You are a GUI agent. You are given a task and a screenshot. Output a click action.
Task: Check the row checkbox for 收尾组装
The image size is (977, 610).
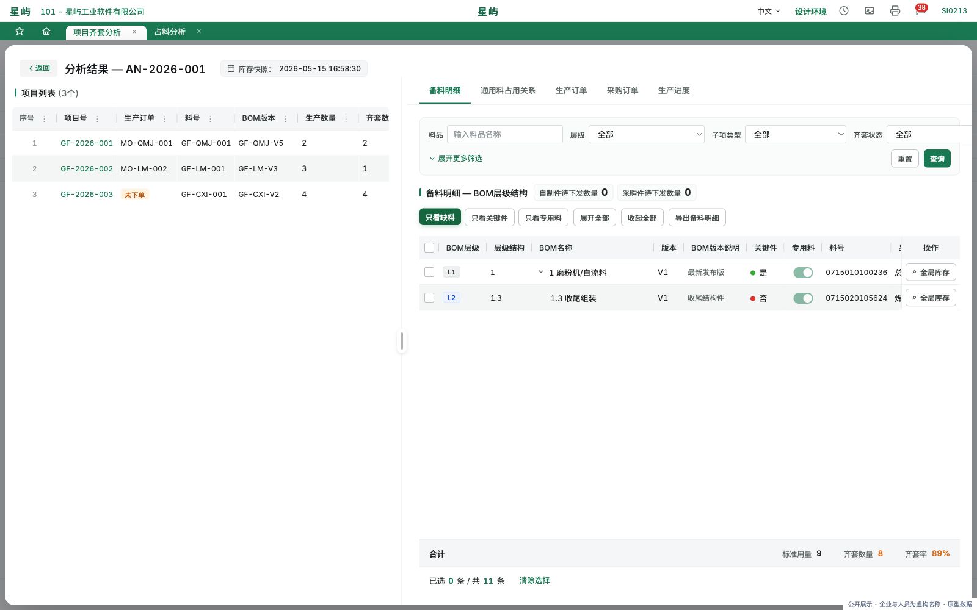tap(429, 298)
